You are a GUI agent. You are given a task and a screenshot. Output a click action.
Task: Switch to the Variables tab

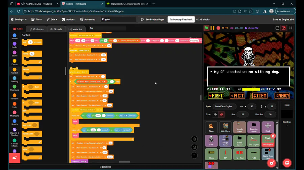[x=75, y=29]
